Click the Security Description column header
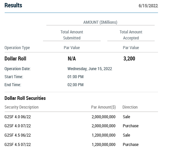 [21, 107]
